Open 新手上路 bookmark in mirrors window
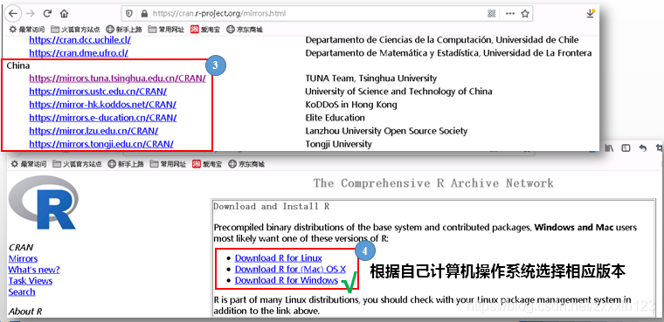The height and width of the screenshot is (322, 664). pos(124,29)
